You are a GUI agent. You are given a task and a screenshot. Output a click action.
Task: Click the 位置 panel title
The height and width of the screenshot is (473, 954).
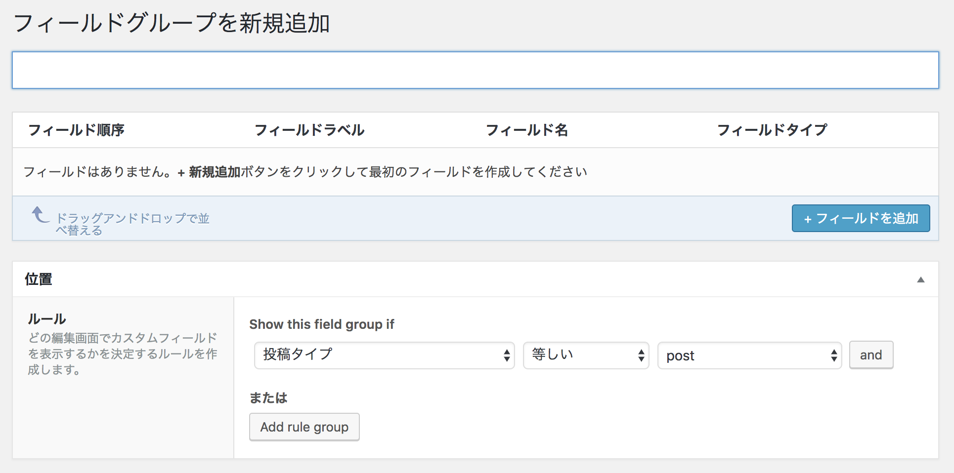click(39, 279)
